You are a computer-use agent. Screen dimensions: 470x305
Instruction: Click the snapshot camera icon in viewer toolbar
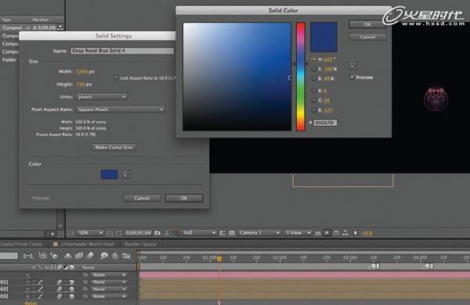(157, 233)
